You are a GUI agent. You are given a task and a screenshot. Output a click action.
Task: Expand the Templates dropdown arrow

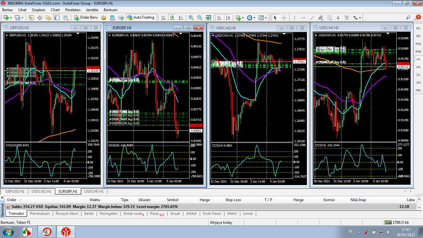coord(266,18)
